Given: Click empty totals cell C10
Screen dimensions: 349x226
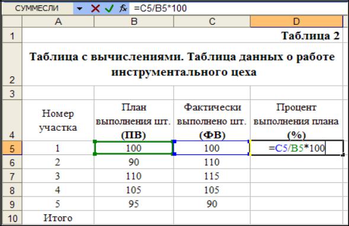Looking at the screenshot, I should (x=212, y=218).
